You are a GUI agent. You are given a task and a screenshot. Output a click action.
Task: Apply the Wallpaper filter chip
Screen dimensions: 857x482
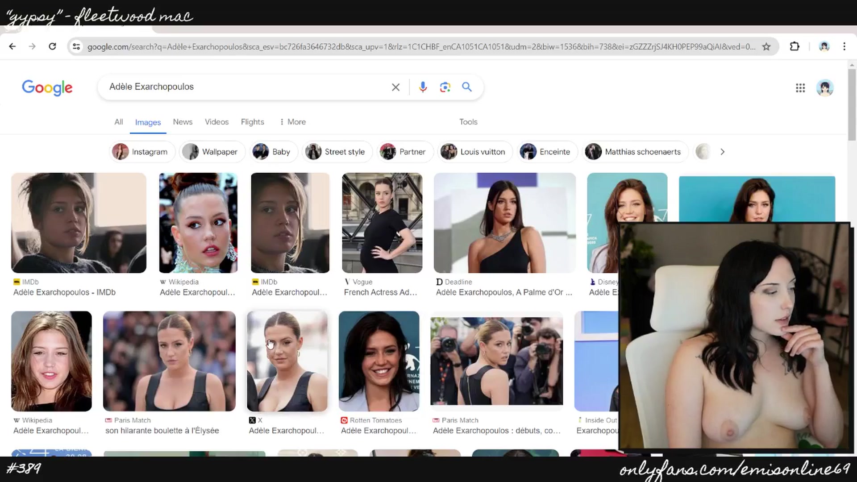[212, 152]
